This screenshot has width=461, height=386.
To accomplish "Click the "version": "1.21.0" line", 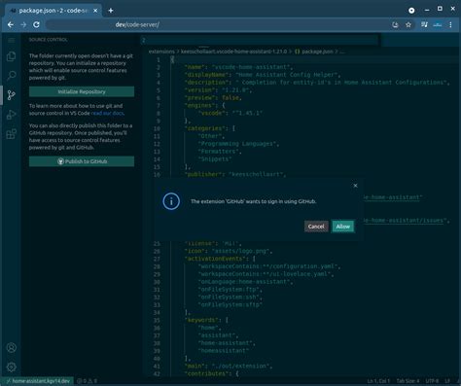I will (x=218, y=90).
